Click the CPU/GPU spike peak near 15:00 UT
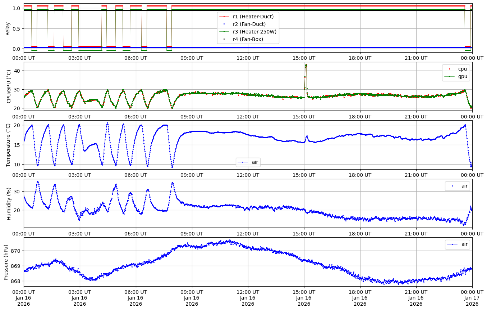 tap(306, 65)
